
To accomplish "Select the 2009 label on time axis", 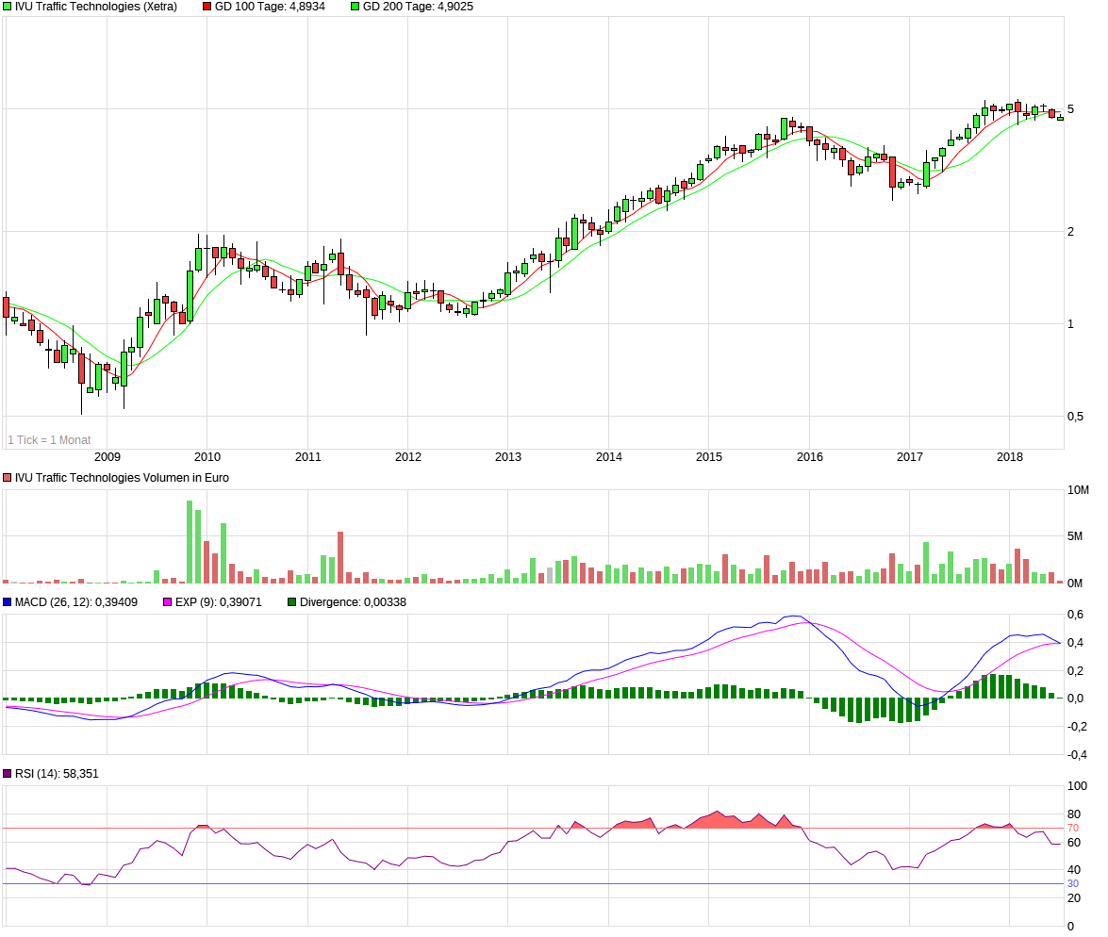I will (107, 456).
